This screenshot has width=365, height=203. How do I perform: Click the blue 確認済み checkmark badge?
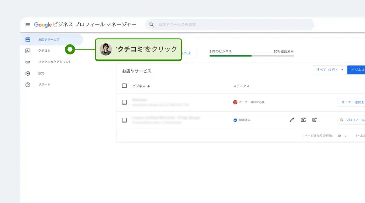[x=235, y=120]
